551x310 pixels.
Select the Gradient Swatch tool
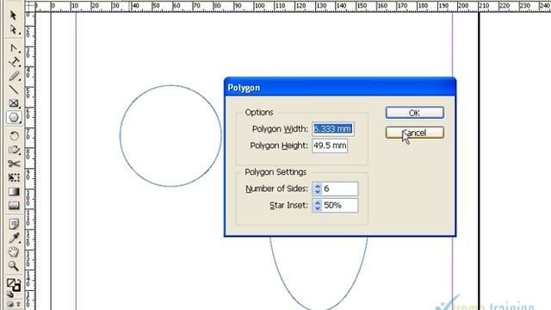point(14,191)
